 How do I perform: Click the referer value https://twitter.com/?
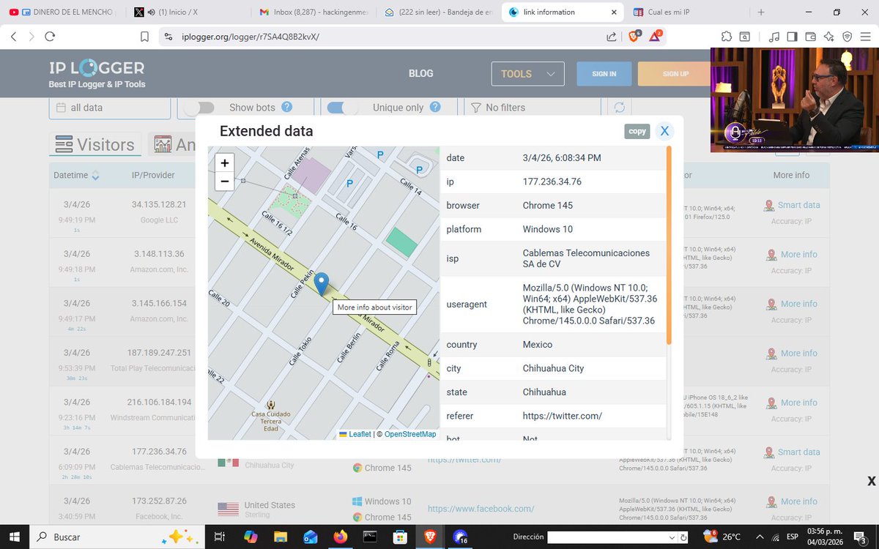tap(563, 416)
